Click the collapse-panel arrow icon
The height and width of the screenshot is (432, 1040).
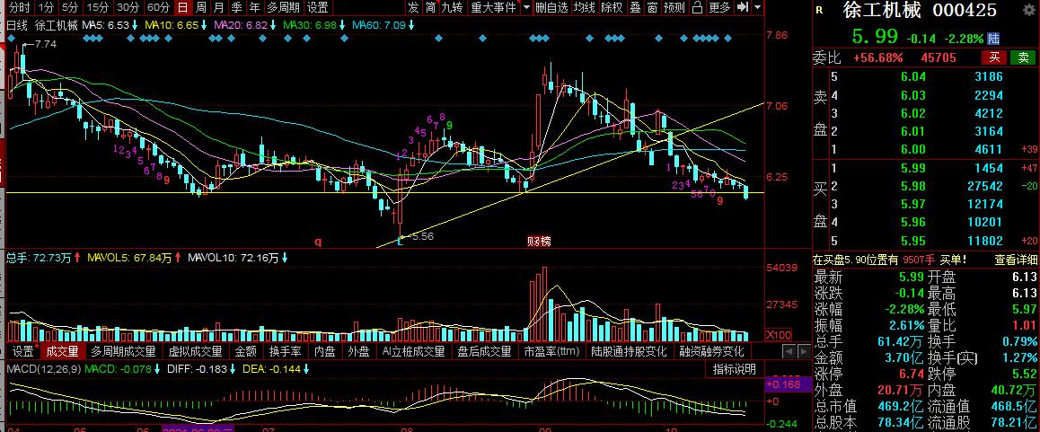coord(743,8)
